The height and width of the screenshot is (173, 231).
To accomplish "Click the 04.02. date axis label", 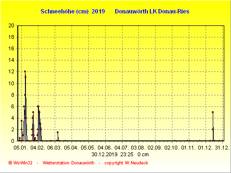I will pos(38,148).
